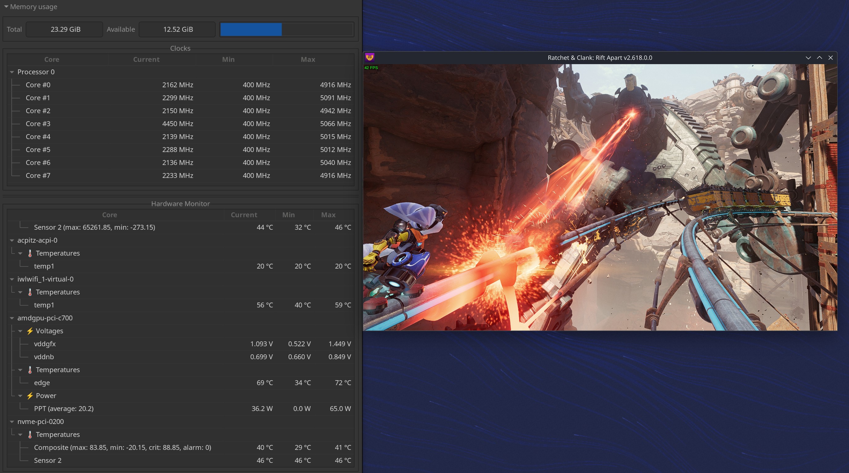The width and height of the screenshot is (849, 473).
Task: Collapse the Processor 0 tree node
Action: (x=12, y=72)
